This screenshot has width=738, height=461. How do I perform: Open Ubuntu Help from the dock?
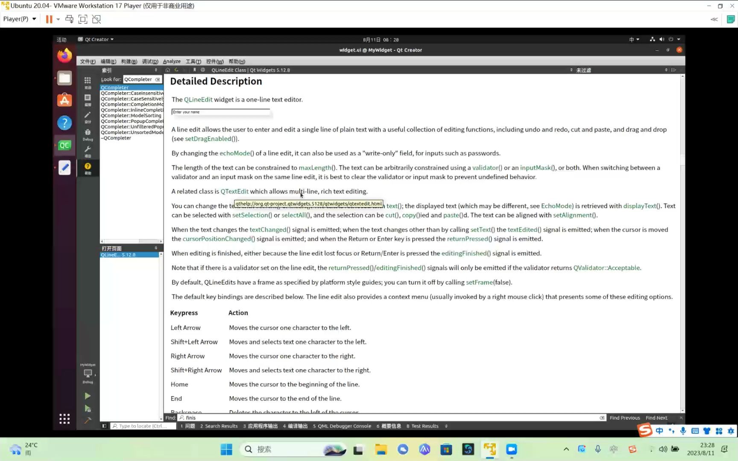pyautogui.click(x=64, y=123)
